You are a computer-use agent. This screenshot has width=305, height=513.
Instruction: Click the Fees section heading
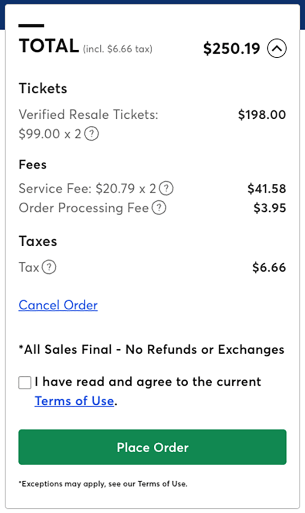pos(33,165)
